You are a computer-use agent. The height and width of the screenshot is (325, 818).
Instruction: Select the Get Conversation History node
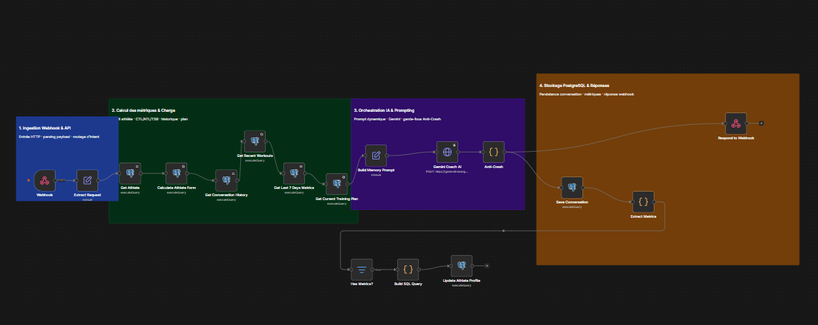tap(226, 180)
